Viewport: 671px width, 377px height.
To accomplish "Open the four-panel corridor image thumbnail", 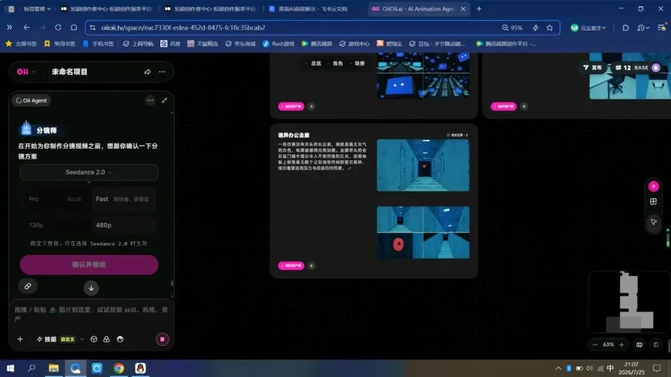I will pyautogui.click(x=423, y=233).
